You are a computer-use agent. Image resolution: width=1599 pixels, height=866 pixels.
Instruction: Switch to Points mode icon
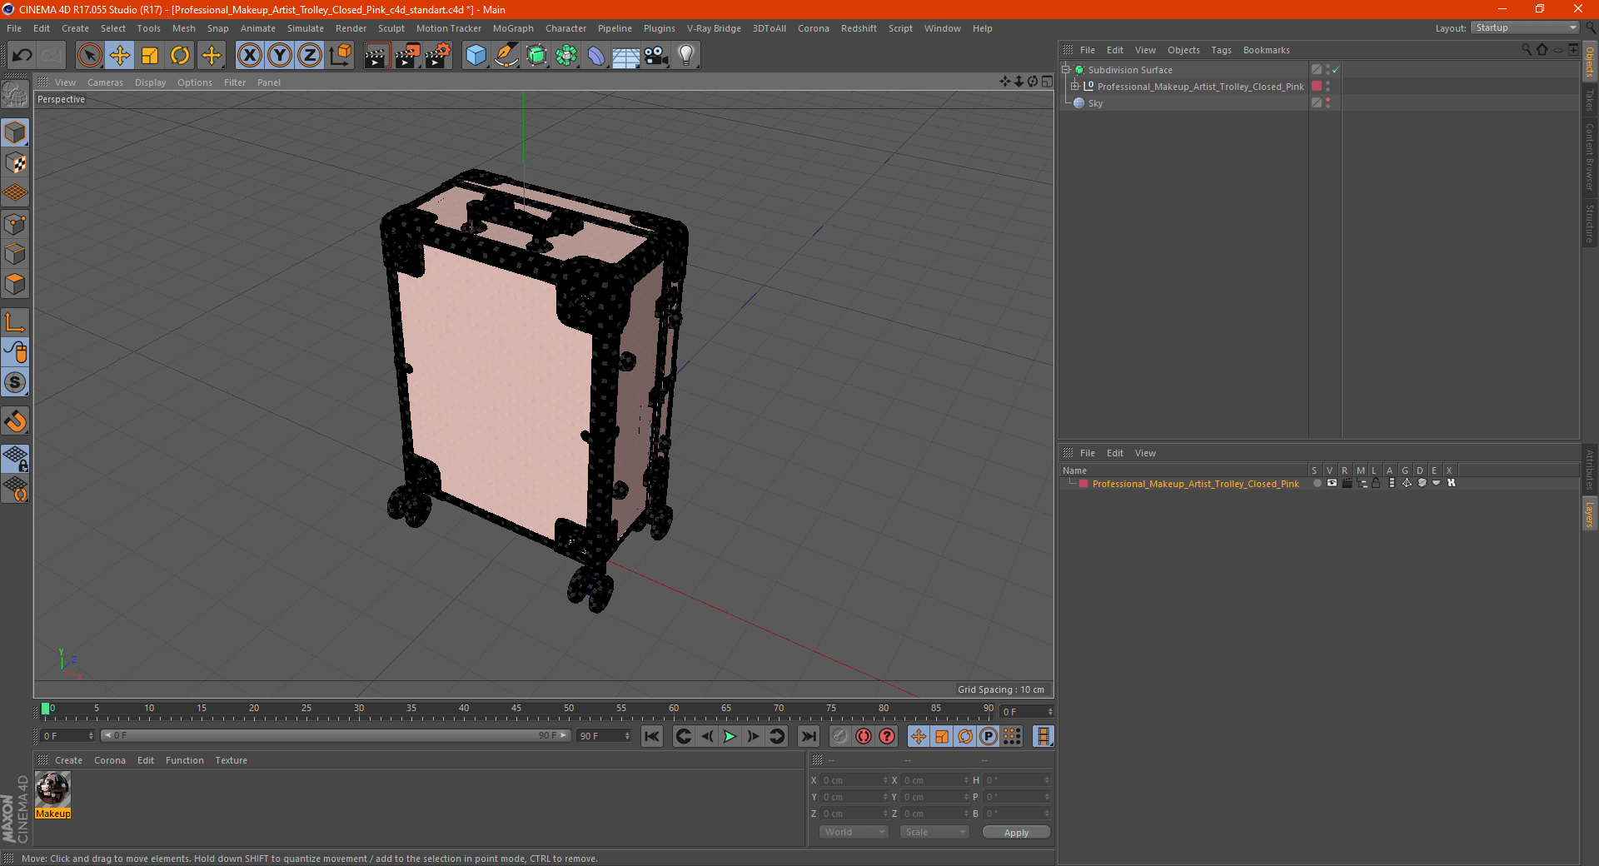point(15,224)
